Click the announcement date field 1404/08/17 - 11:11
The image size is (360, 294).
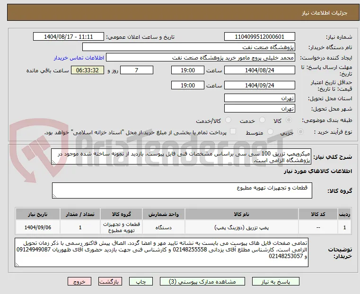tap(69, 37)
